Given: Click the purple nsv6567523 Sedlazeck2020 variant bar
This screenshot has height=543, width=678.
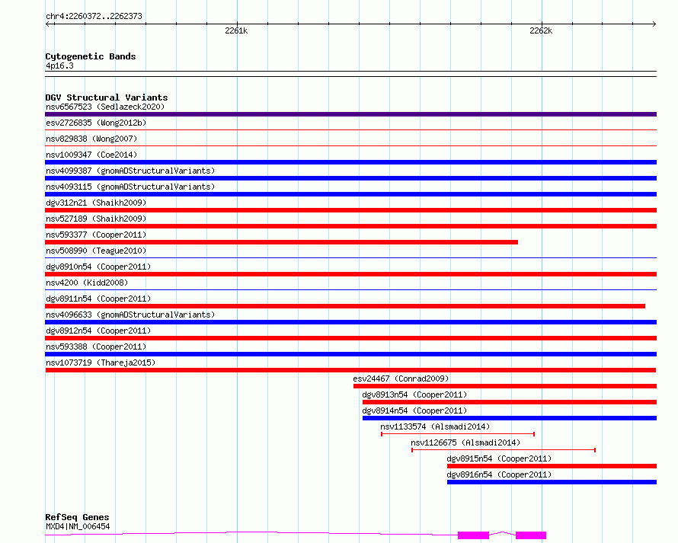Looking at the screenshot, I should click(350, 114).
